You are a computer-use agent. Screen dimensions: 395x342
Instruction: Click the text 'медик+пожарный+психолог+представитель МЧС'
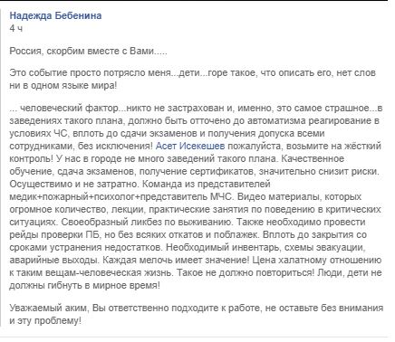click(x=120, y=196)
